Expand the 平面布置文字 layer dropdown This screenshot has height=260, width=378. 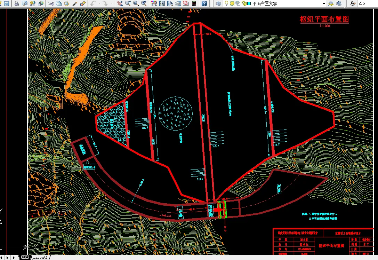(x=324, y=3)
